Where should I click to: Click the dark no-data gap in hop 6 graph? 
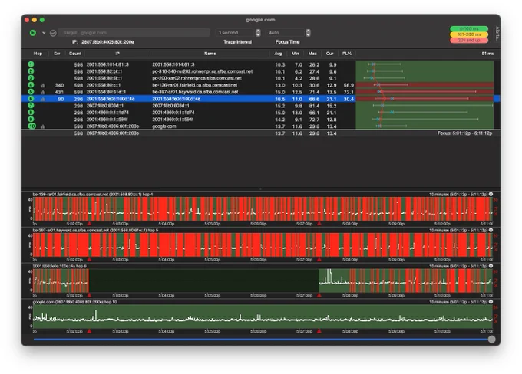tap(203, 281)
